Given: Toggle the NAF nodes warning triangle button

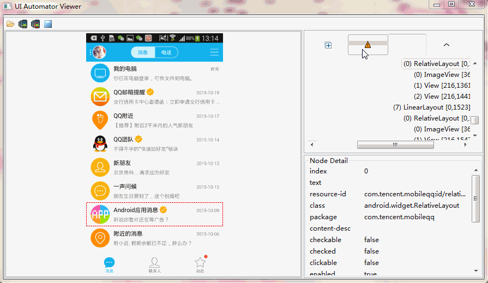Looking at the screenshot, I should pyautogui.click(x=367, y=45).
